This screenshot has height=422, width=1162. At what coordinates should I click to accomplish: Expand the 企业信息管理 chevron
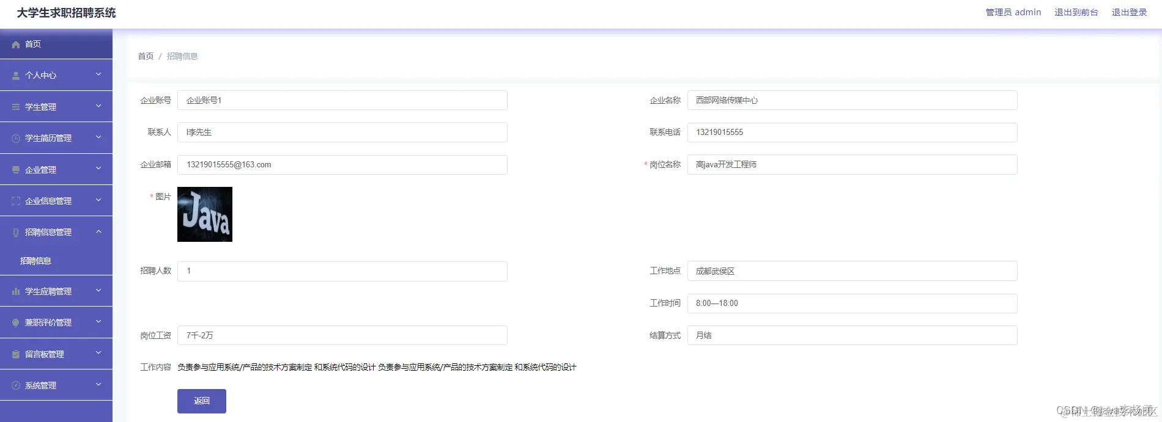(98, 200)
